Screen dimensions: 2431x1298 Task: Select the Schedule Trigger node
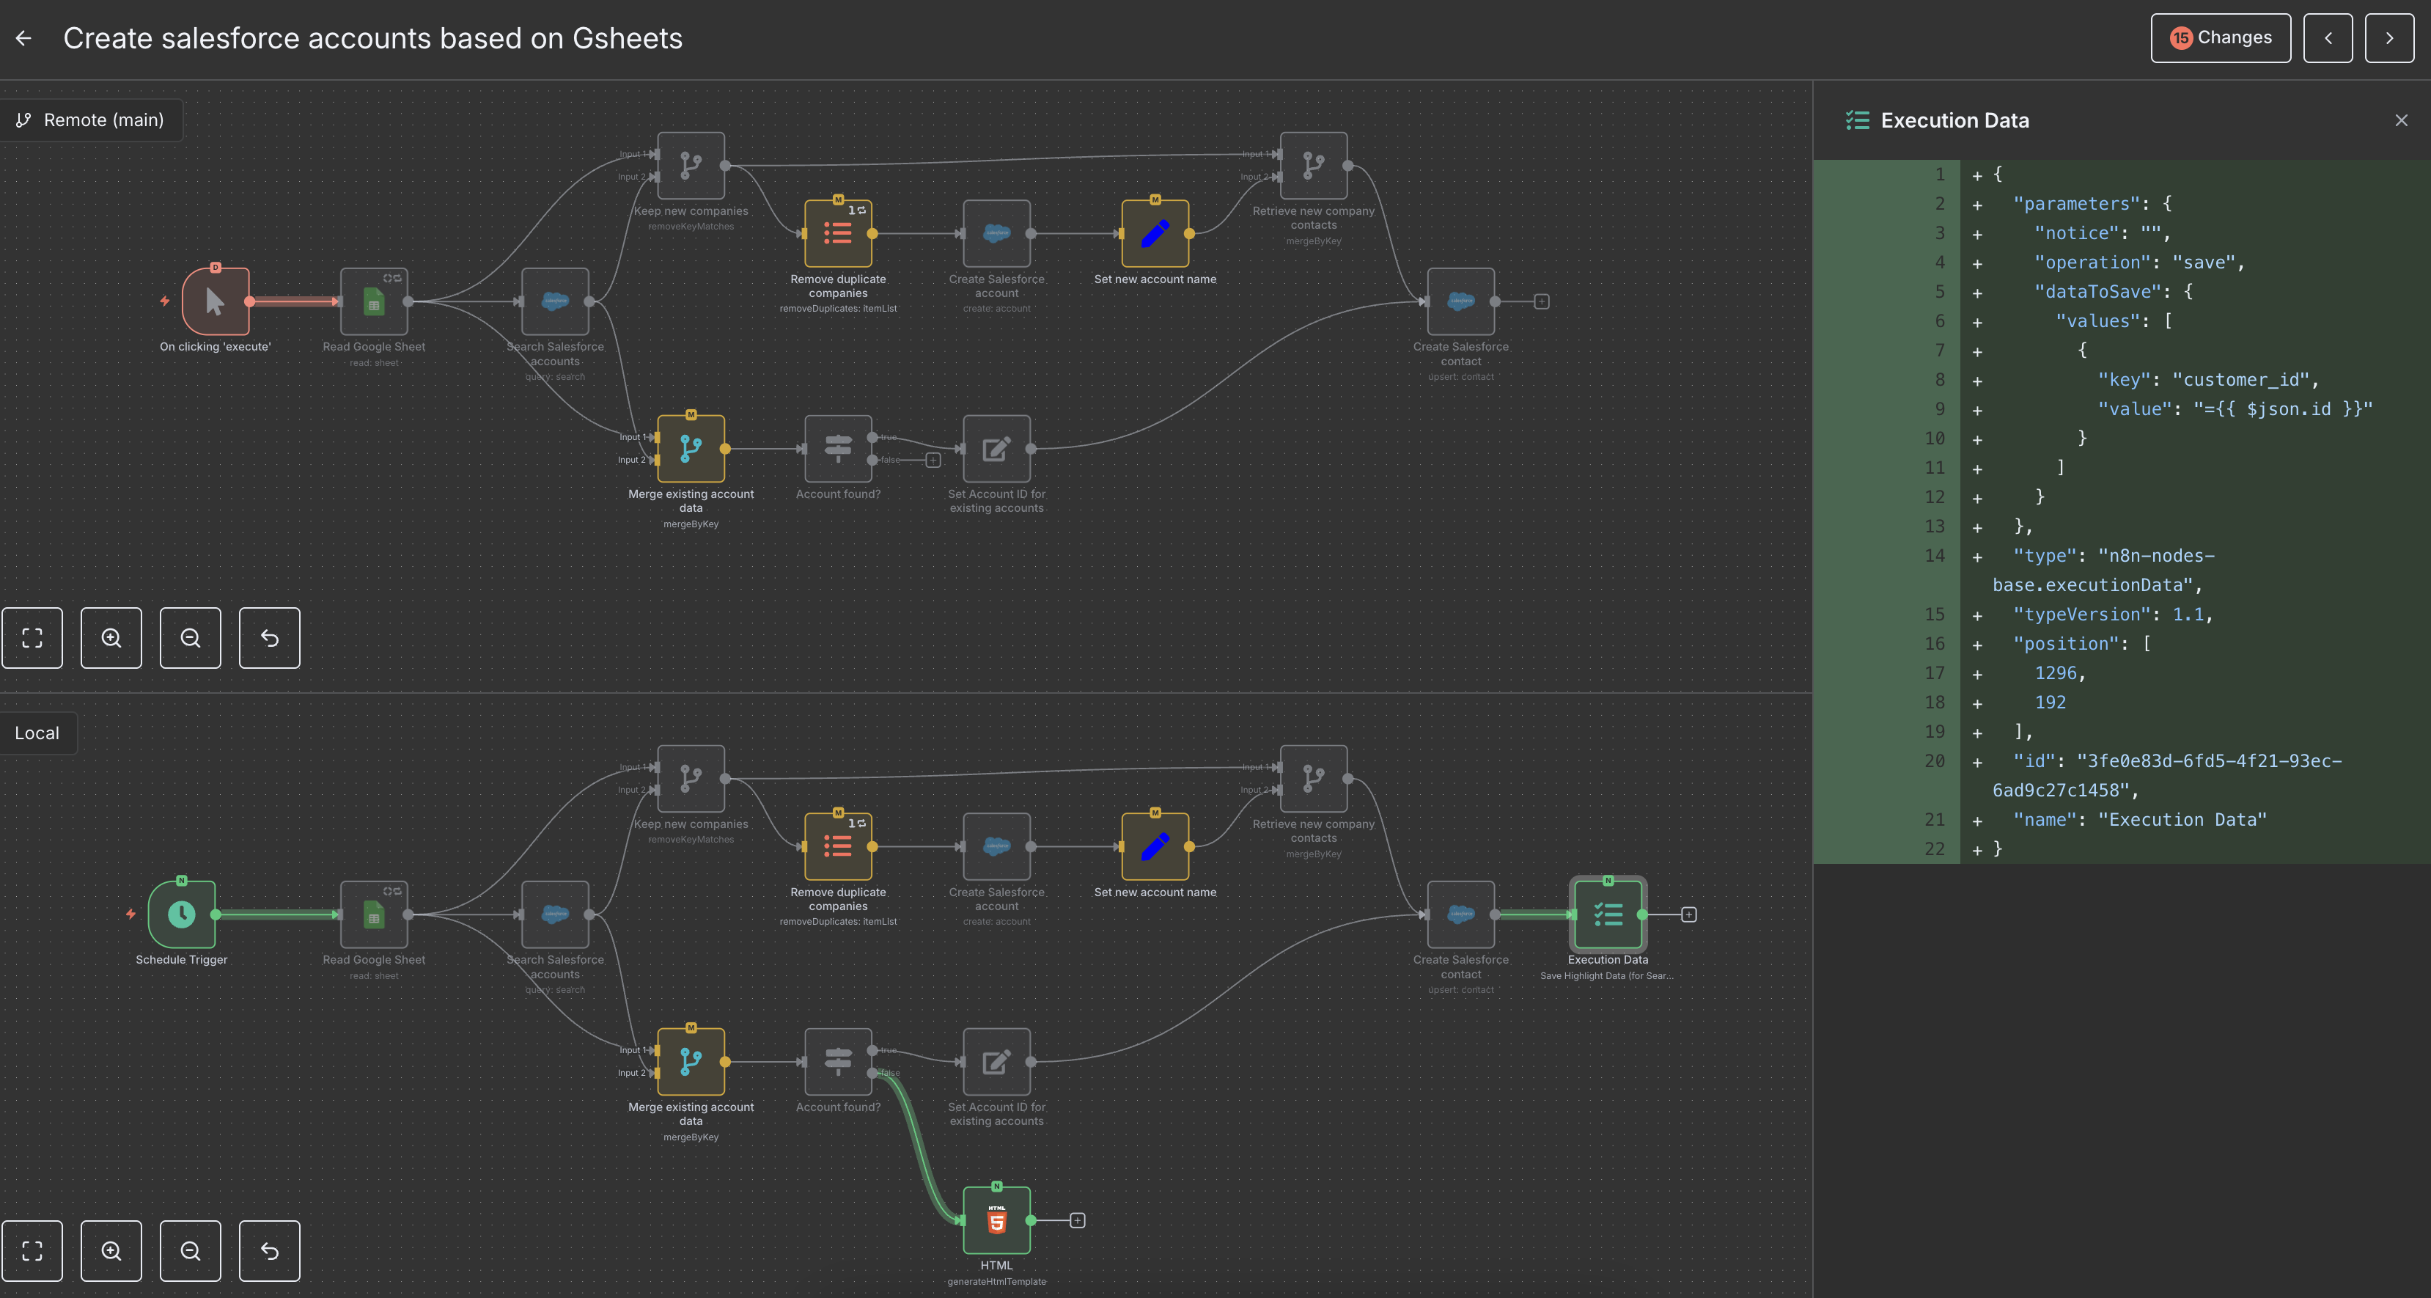click(x=180, y=914)
